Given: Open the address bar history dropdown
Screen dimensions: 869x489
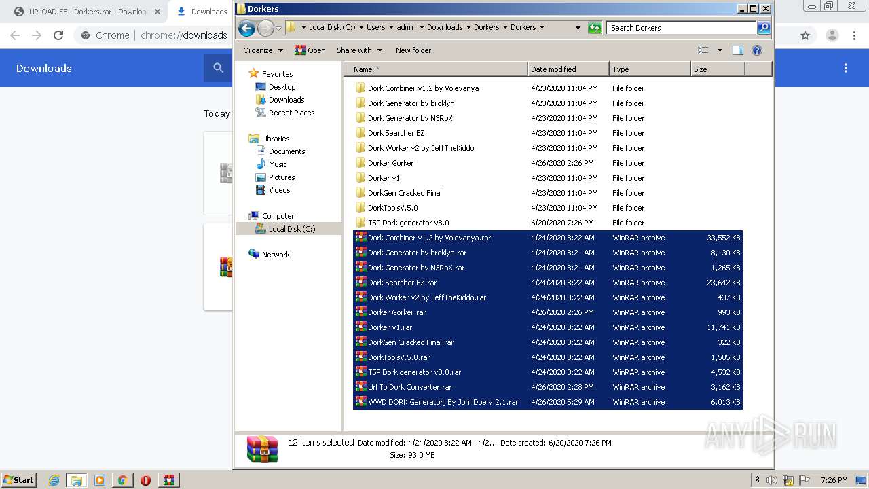Looking at the screenshot, I should [578, 28].
